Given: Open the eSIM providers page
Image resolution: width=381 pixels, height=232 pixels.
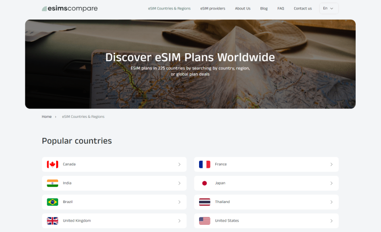Looking at the screenshot, I should click(x=212, y=9).
